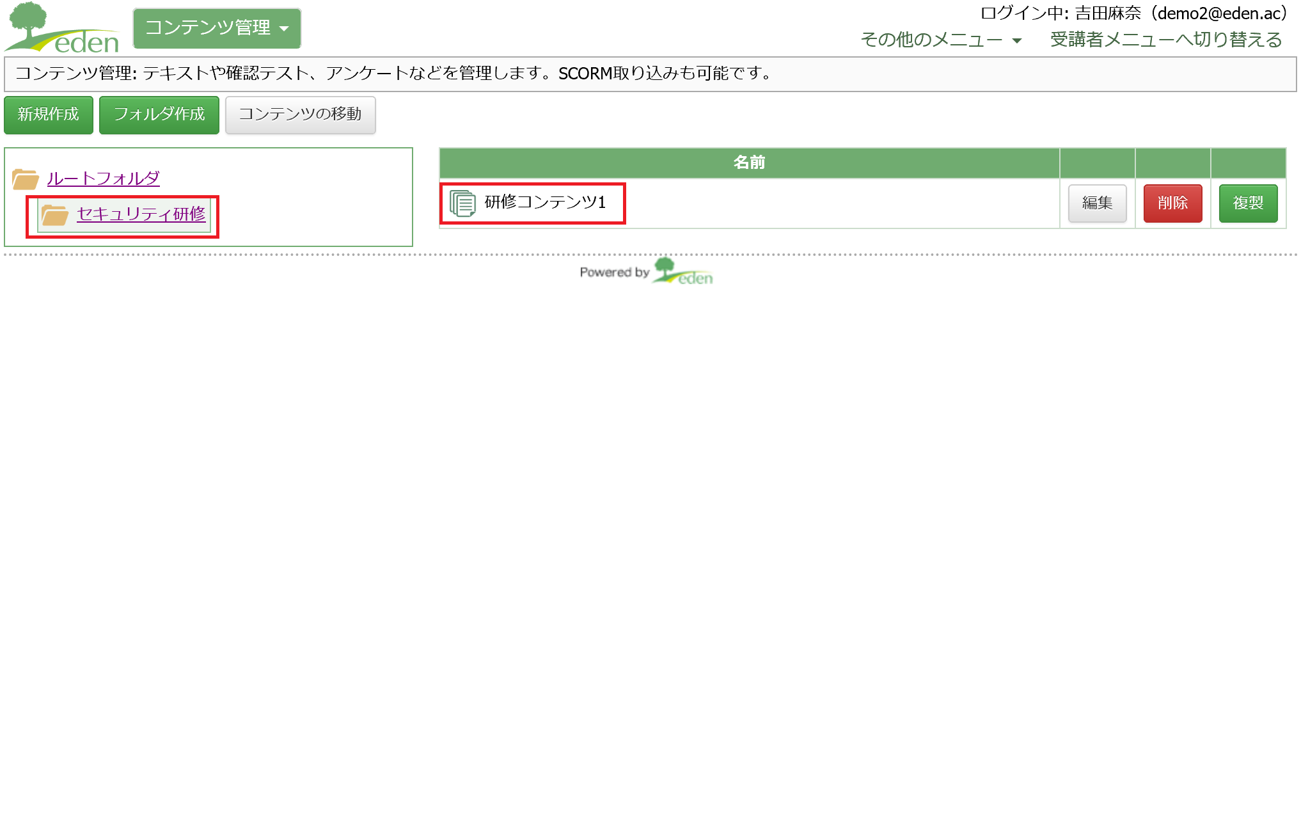
Task: Click the 名前 column header
Action: (749, 163)
